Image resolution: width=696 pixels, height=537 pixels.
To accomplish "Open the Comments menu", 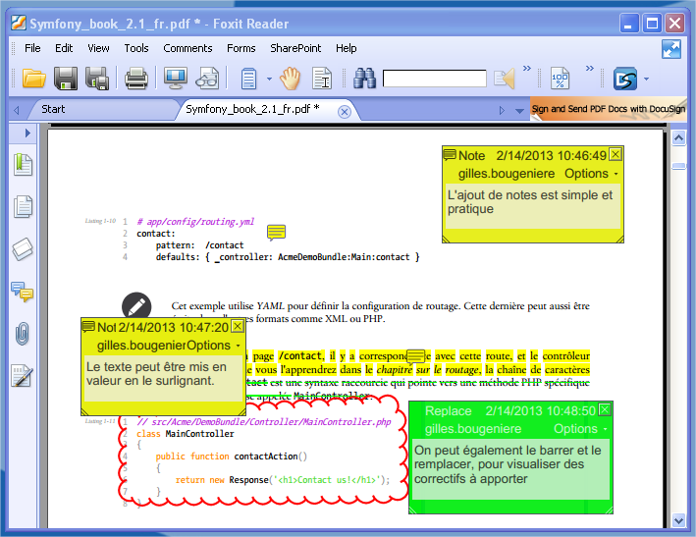I will pyautogui.click(x=187, y=48).
